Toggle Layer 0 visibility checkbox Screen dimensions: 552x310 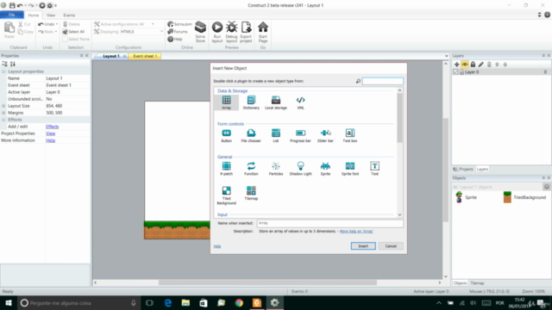[x=455, y=71]
